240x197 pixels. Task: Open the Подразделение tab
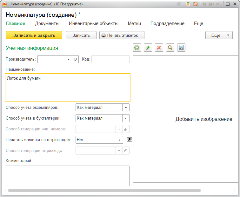[x=167, y=23]
